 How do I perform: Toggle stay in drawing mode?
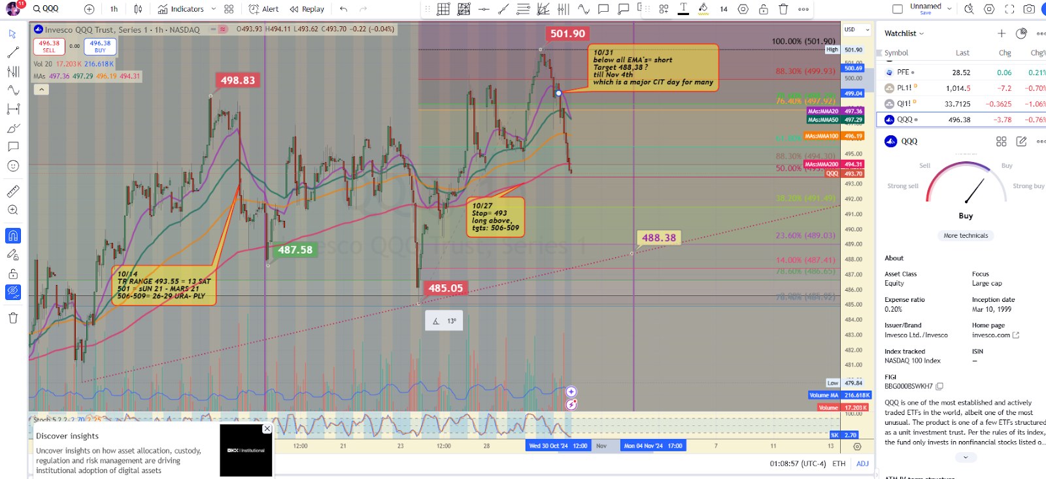[x=13, y=255]
